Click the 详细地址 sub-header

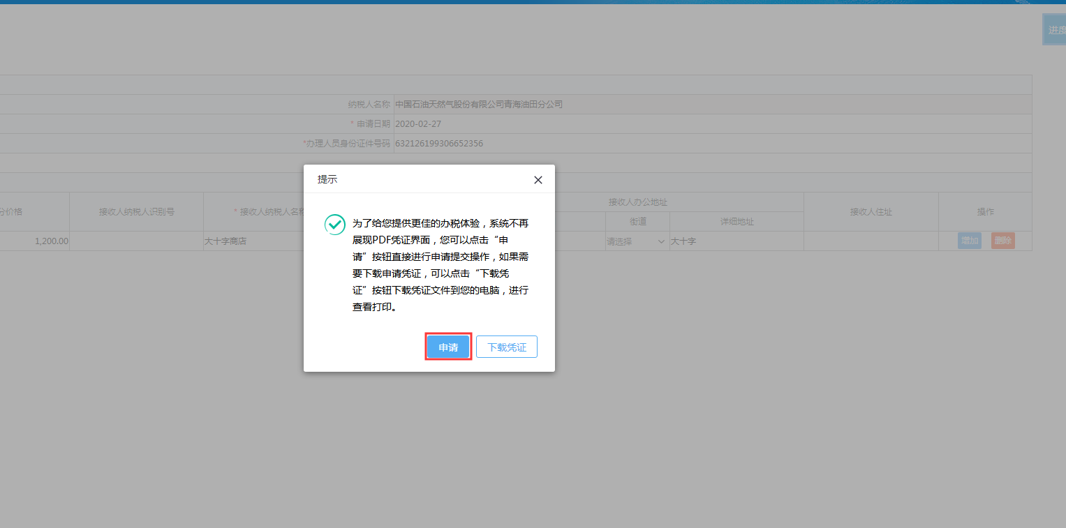(x=737, y=222)
